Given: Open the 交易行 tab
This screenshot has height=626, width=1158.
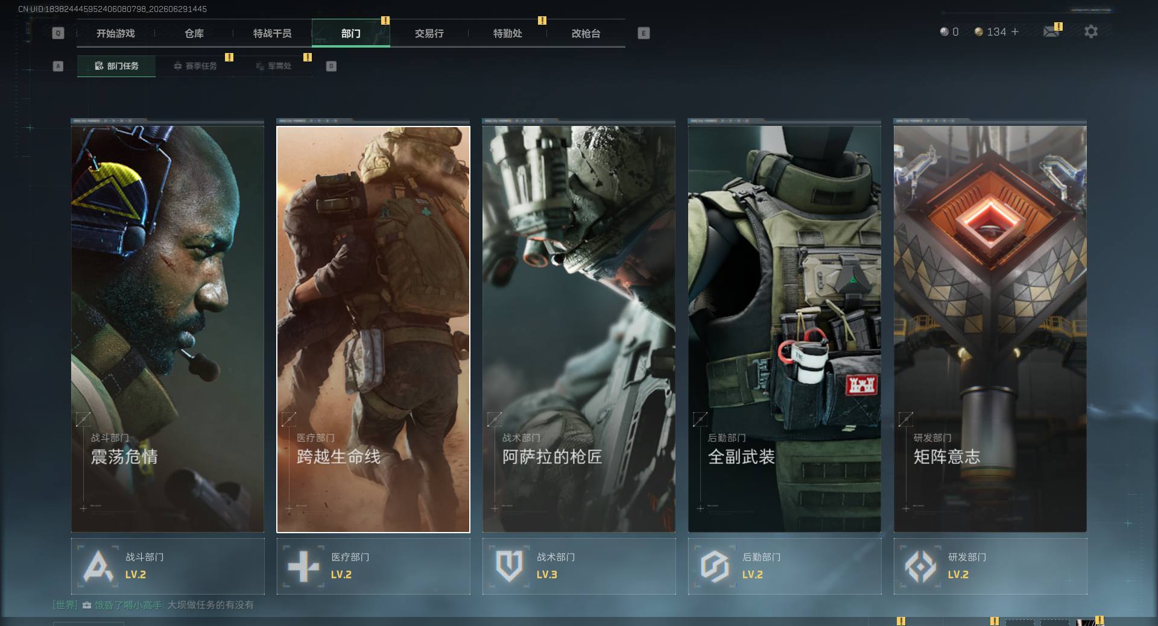Looking at the screenshot, I should 429,33.
